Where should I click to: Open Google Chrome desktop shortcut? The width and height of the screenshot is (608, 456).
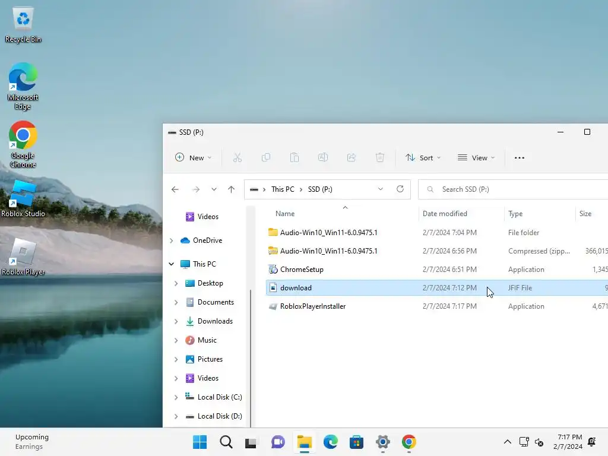(x=23, y=144)
